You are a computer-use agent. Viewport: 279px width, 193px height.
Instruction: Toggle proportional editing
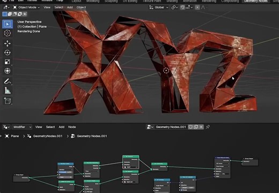[x=197, y=8]
